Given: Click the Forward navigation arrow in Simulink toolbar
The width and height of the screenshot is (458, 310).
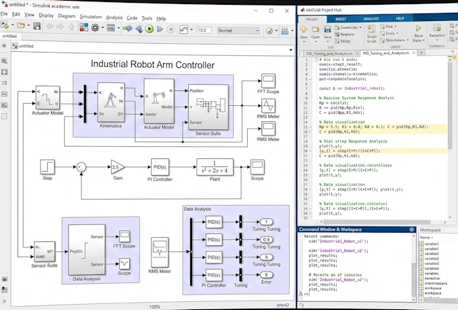Looking at the screenshot, I should (x=60, y=27).
